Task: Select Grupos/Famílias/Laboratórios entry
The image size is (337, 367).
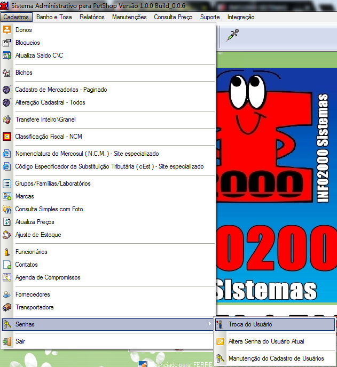Action: point(108,183)
